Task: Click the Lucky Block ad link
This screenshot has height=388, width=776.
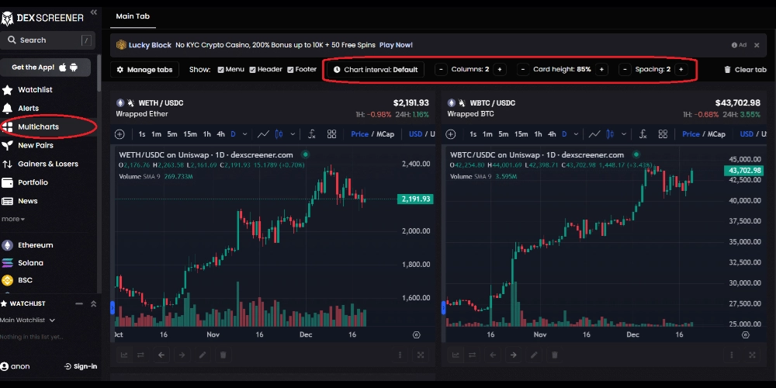Action: pos(150,45)
